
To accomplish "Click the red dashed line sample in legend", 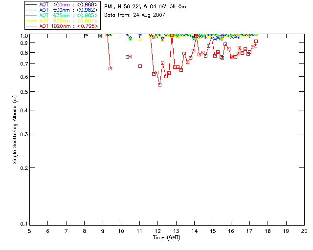I will [31, 26].
